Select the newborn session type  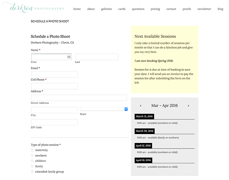tap(32, 156)
